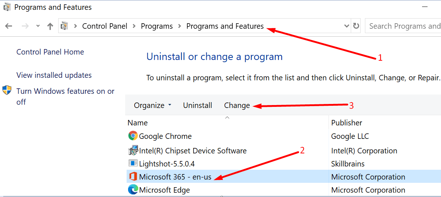Open View installed updates link
This screenshot has width=441, height=197.
pos(54,75)
